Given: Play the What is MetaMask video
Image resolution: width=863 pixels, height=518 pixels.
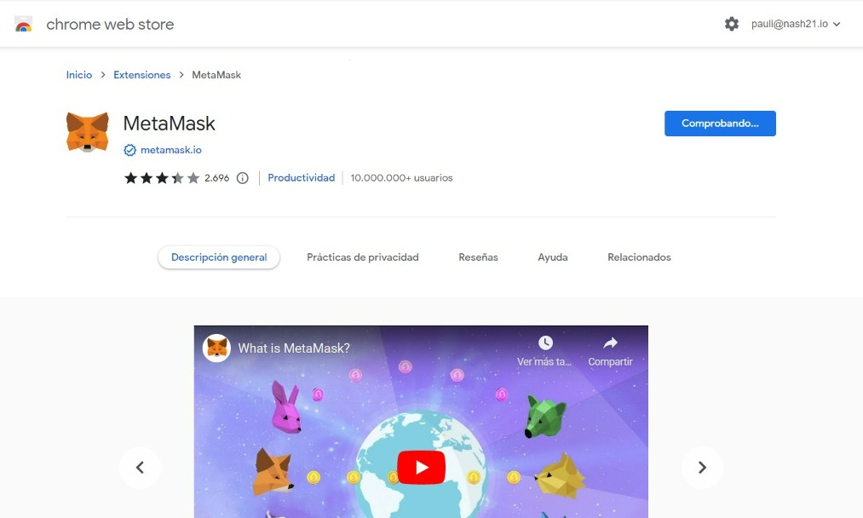Looking at the screenshot, I should 421,468.
